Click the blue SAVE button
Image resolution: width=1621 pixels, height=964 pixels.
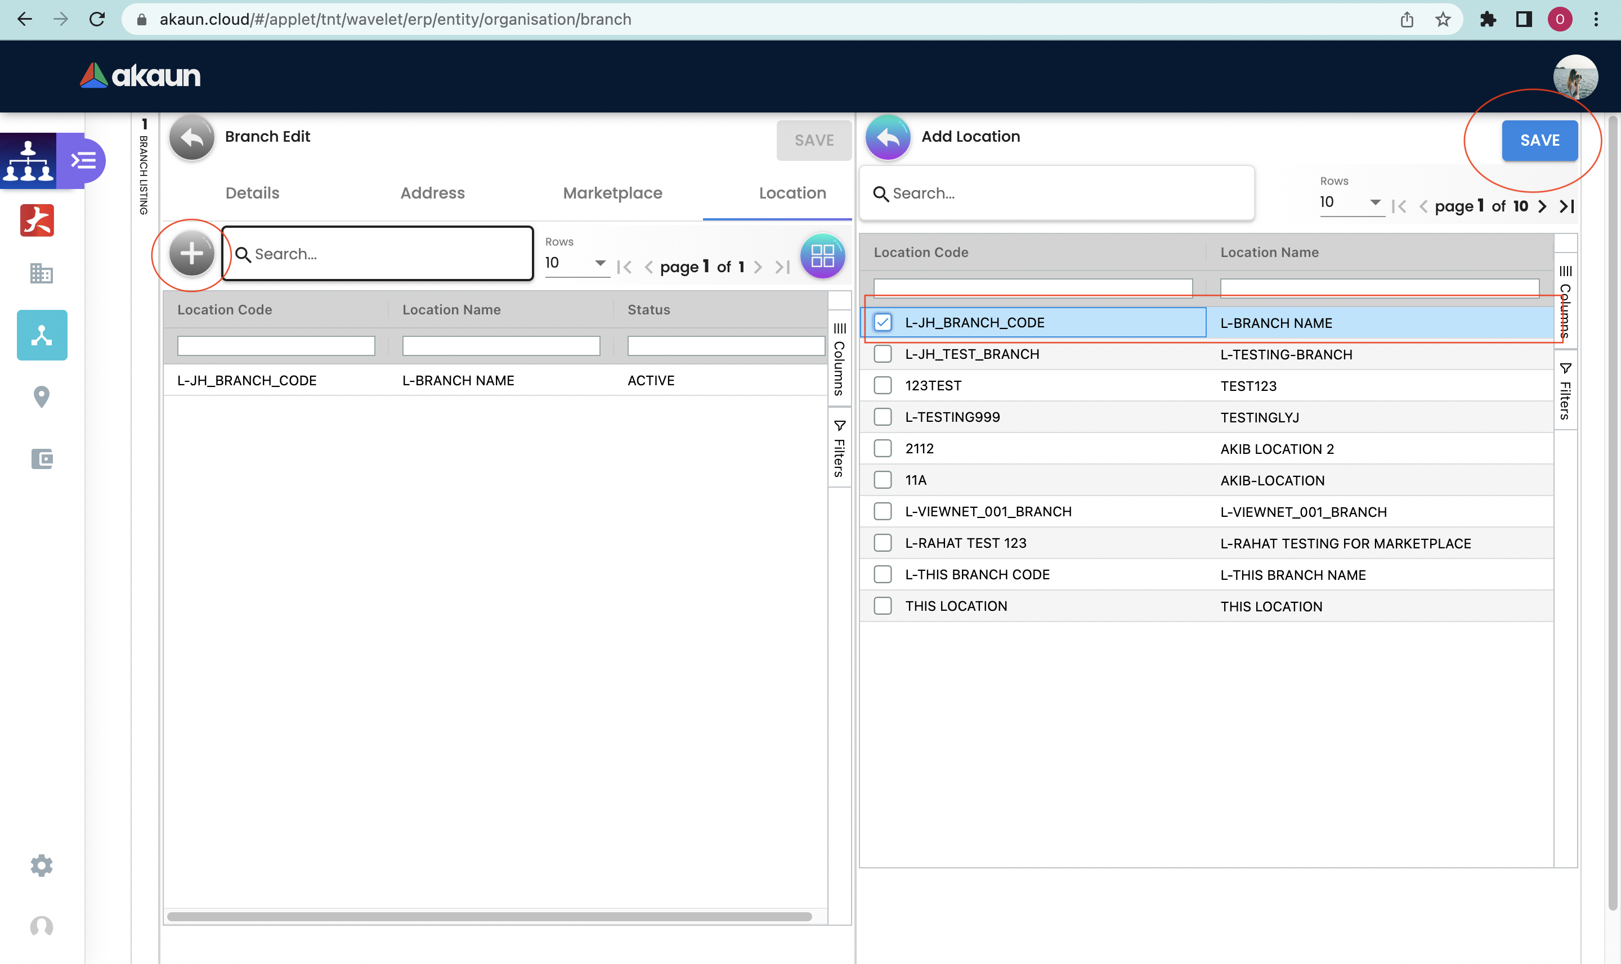point(1539,140)
